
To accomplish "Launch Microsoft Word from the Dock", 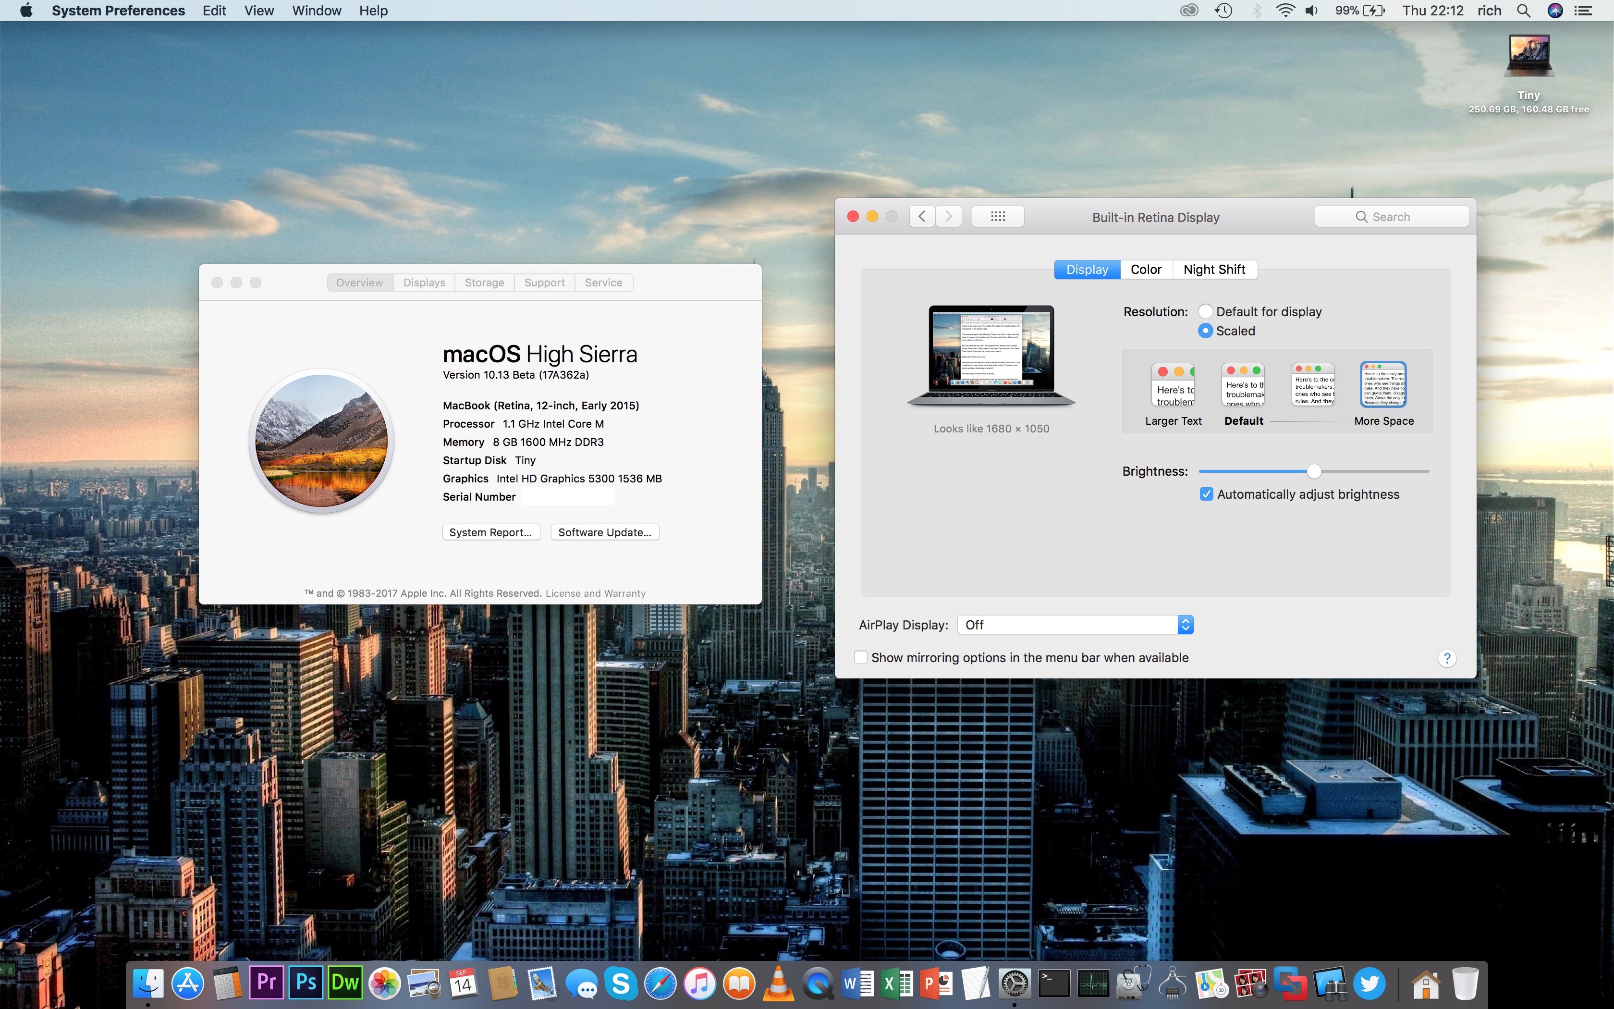I will (x=858, y=983).
